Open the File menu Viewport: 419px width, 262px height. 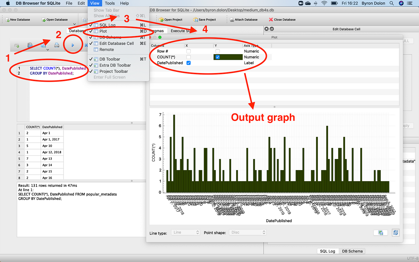coord(69,3)
